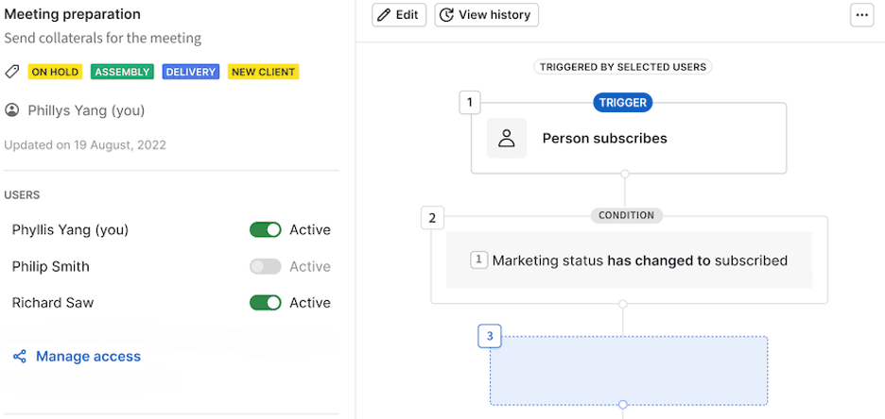Click the share icon next to Manage access
Image resolution: width=885 pixels, height=419 pixels.
[x=19, y=357]
